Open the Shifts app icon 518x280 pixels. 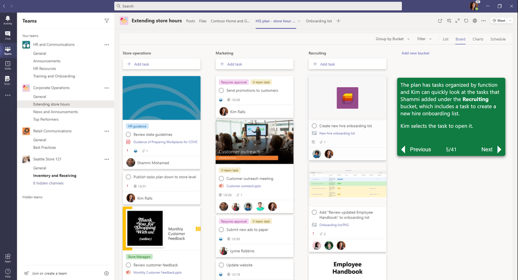click(x=8, y=65)
